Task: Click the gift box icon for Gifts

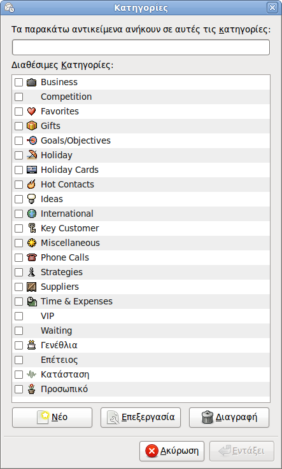Action: pos(31,126)
